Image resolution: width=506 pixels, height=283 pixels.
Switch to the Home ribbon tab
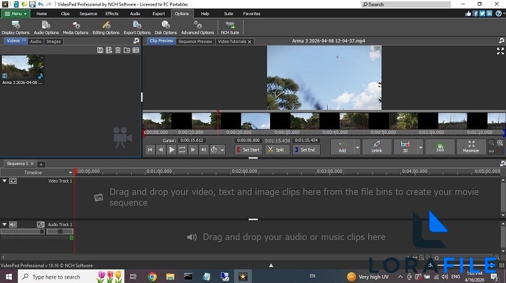click(x=42, y=13)
